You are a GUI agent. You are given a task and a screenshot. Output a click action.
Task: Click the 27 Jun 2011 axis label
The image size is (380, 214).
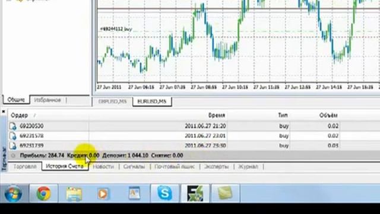pyautogui.click(x=109, y=87)
